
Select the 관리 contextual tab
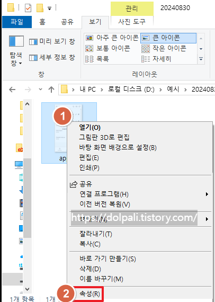(132, 8)
